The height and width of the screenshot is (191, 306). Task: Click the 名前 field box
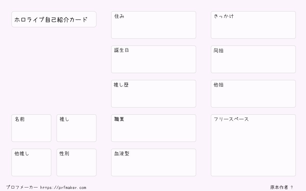pyautogui.click(x=31, y=128)
